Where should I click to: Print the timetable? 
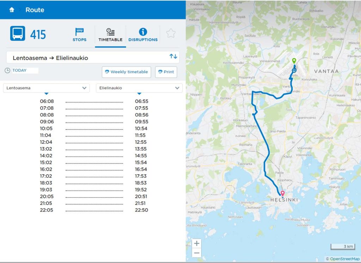point(166,72)
